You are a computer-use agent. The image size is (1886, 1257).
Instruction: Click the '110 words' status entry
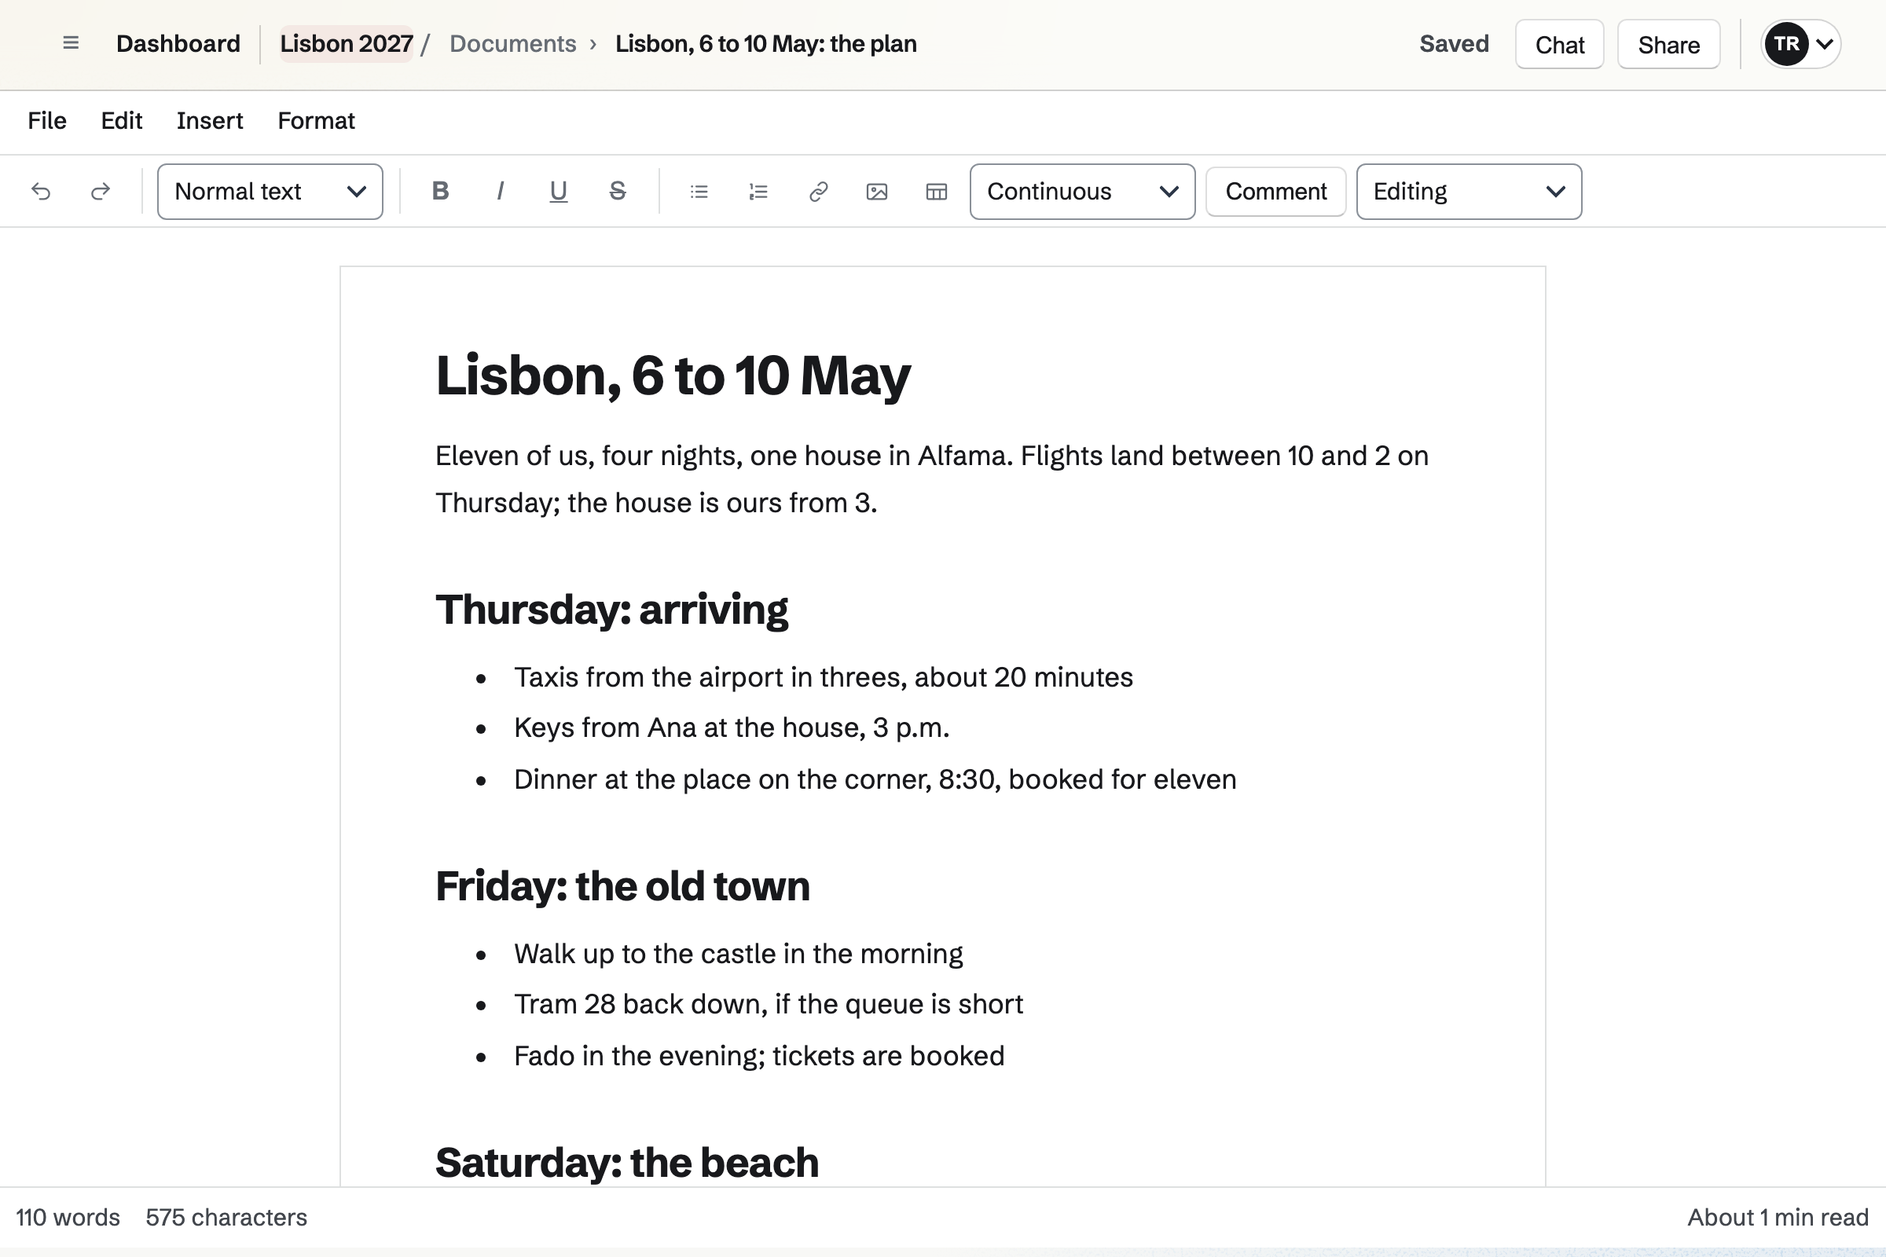[68, 1217]
